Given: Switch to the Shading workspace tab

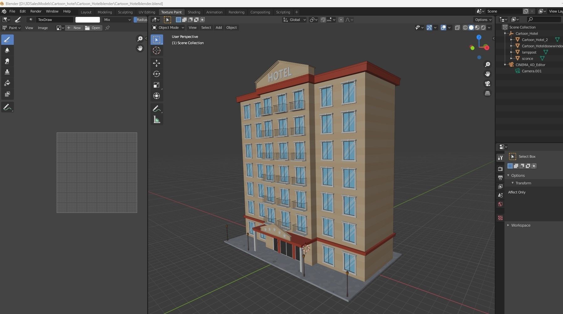Looking at the screenshot, I should point(194,12).
